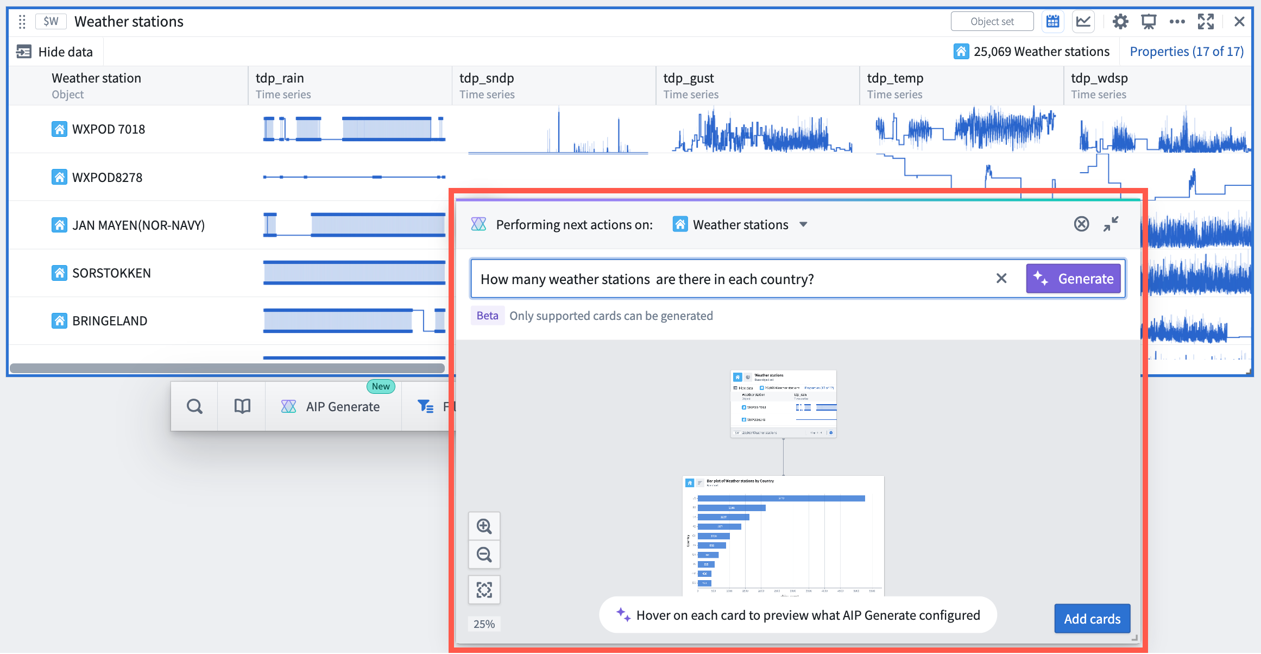
Task: Open the calendar time range icon
Action: pos(1052,22)
